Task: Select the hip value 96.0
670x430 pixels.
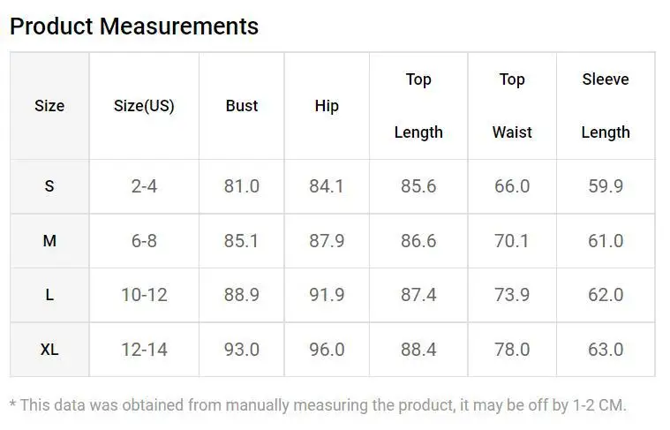Action: (x=327, y=350)
